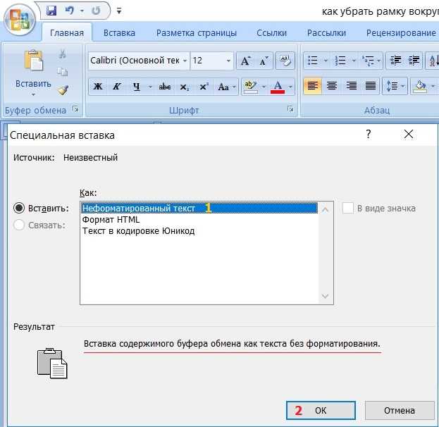Open the Рассылки ribbon tab

click(x=326, y=32)
